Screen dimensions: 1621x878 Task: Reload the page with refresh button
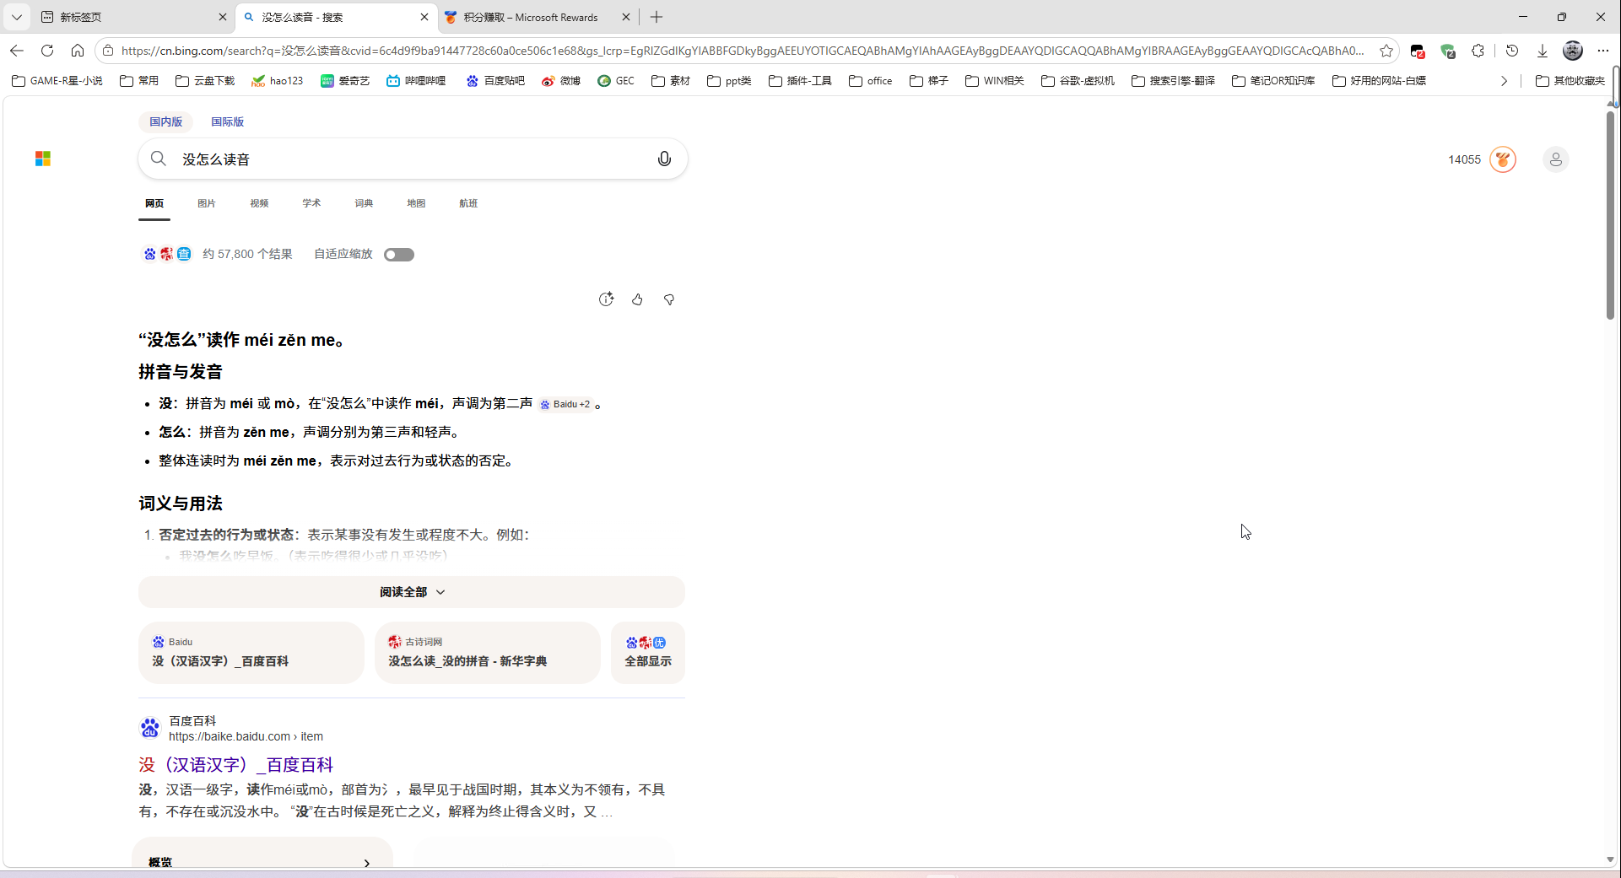(x=47, y=51)
